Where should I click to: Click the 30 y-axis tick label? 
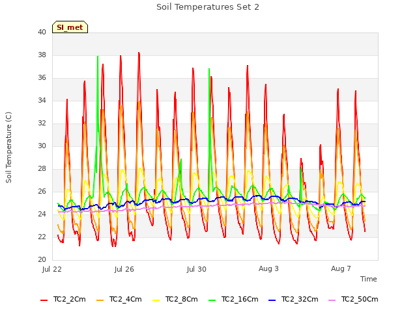point(42,146)
